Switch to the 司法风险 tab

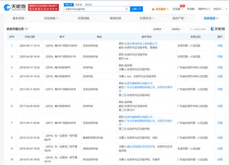[x=51, y=18]
